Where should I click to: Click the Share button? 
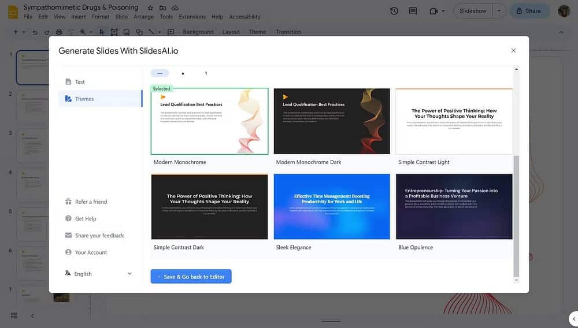tap(529, 11)
